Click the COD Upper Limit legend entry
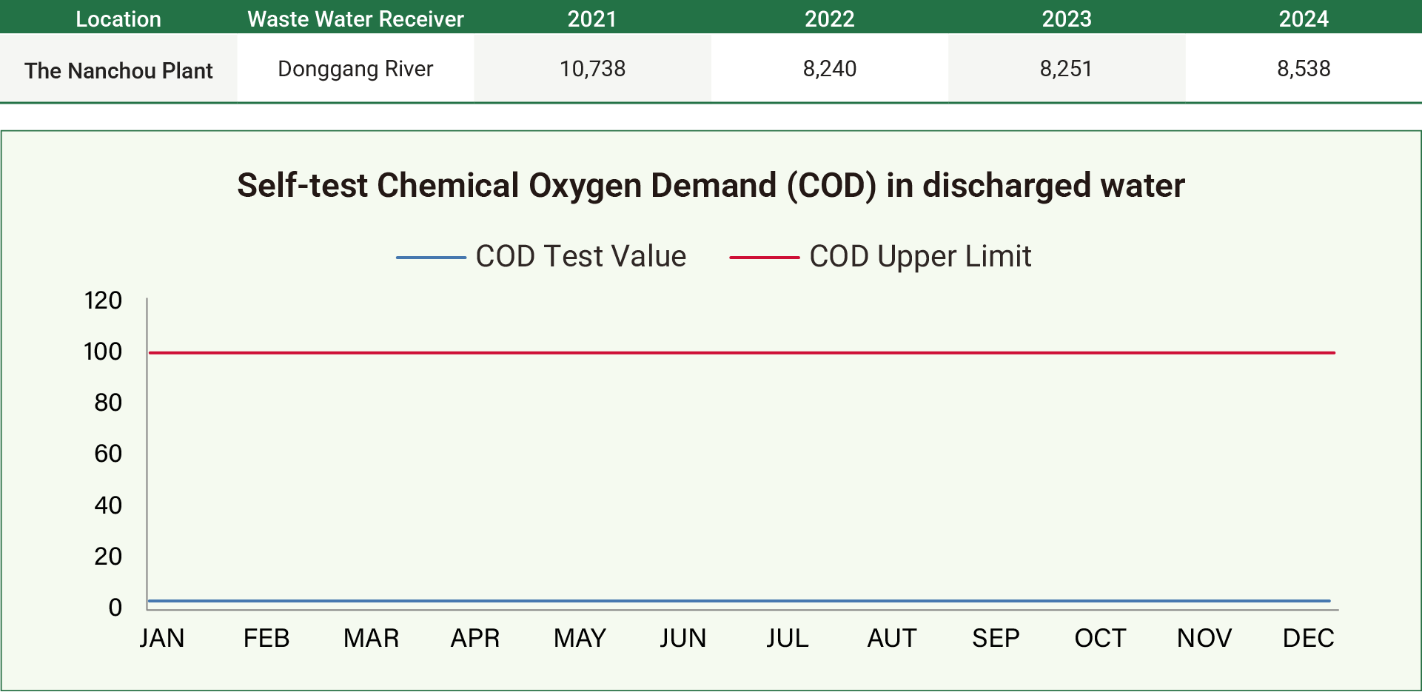Viewport: 1422px width, 692px height. (919, 257)
